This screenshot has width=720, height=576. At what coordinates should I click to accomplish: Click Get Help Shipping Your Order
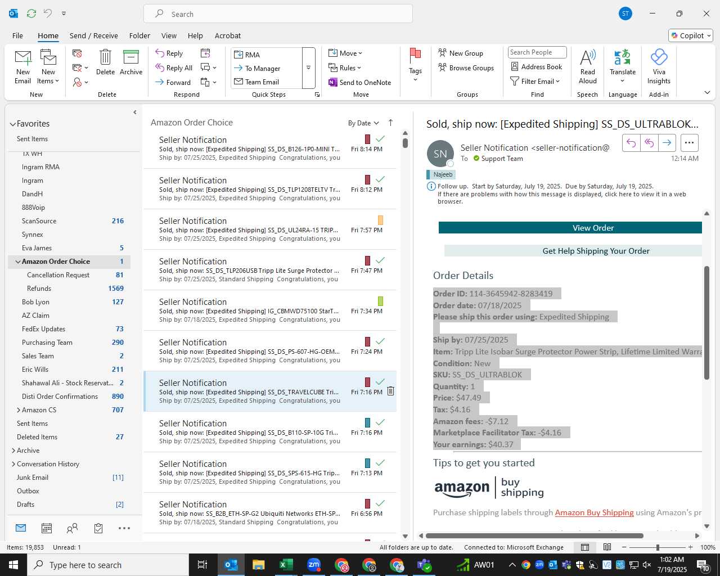(x=573, y=251)
